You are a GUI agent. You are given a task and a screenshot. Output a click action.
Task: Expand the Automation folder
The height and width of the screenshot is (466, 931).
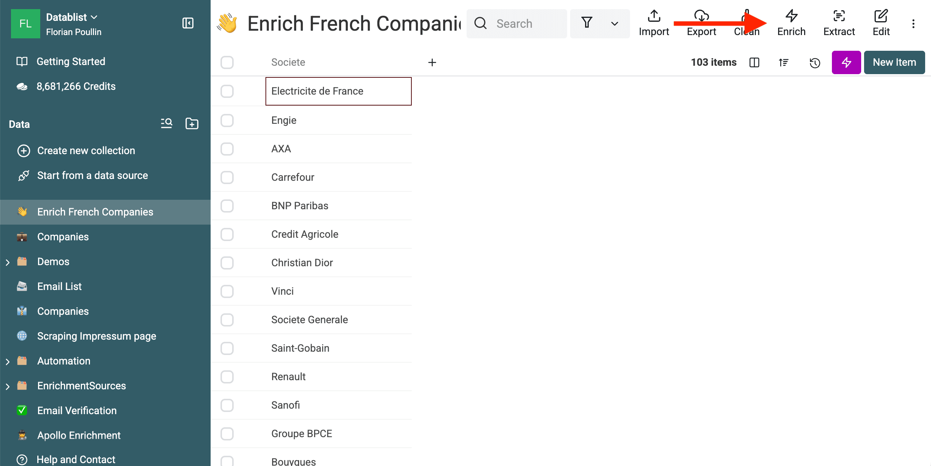click(x=8, y=361)
